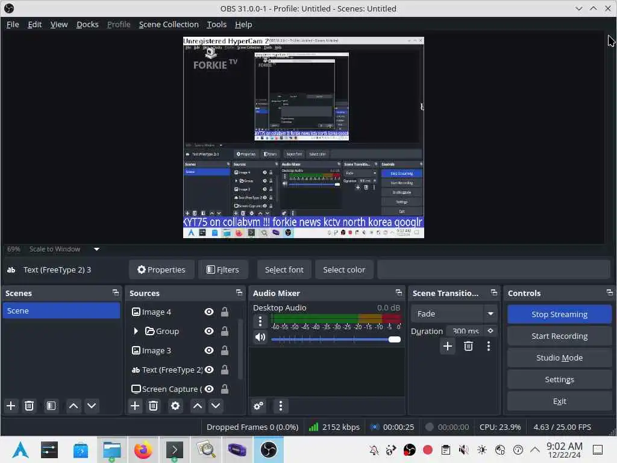Click Stop Streaming button

(x=559, y=314)
